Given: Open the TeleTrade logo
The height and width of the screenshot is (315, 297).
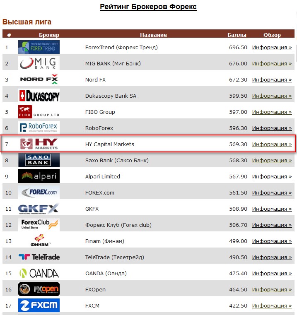Looking at the screenshot, I should pyautogui.click(x=39, y=257).
